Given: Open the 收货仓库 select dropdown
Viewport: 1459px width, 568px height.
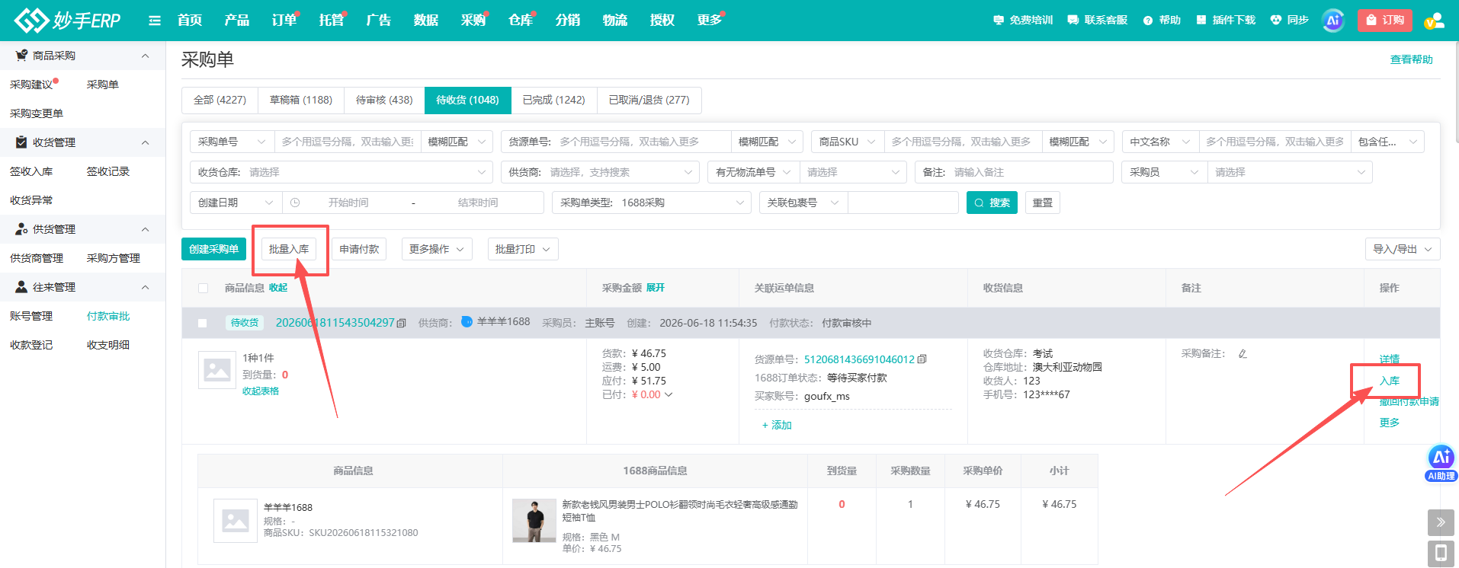Looking at the screenshot, I should pos(342,172).
